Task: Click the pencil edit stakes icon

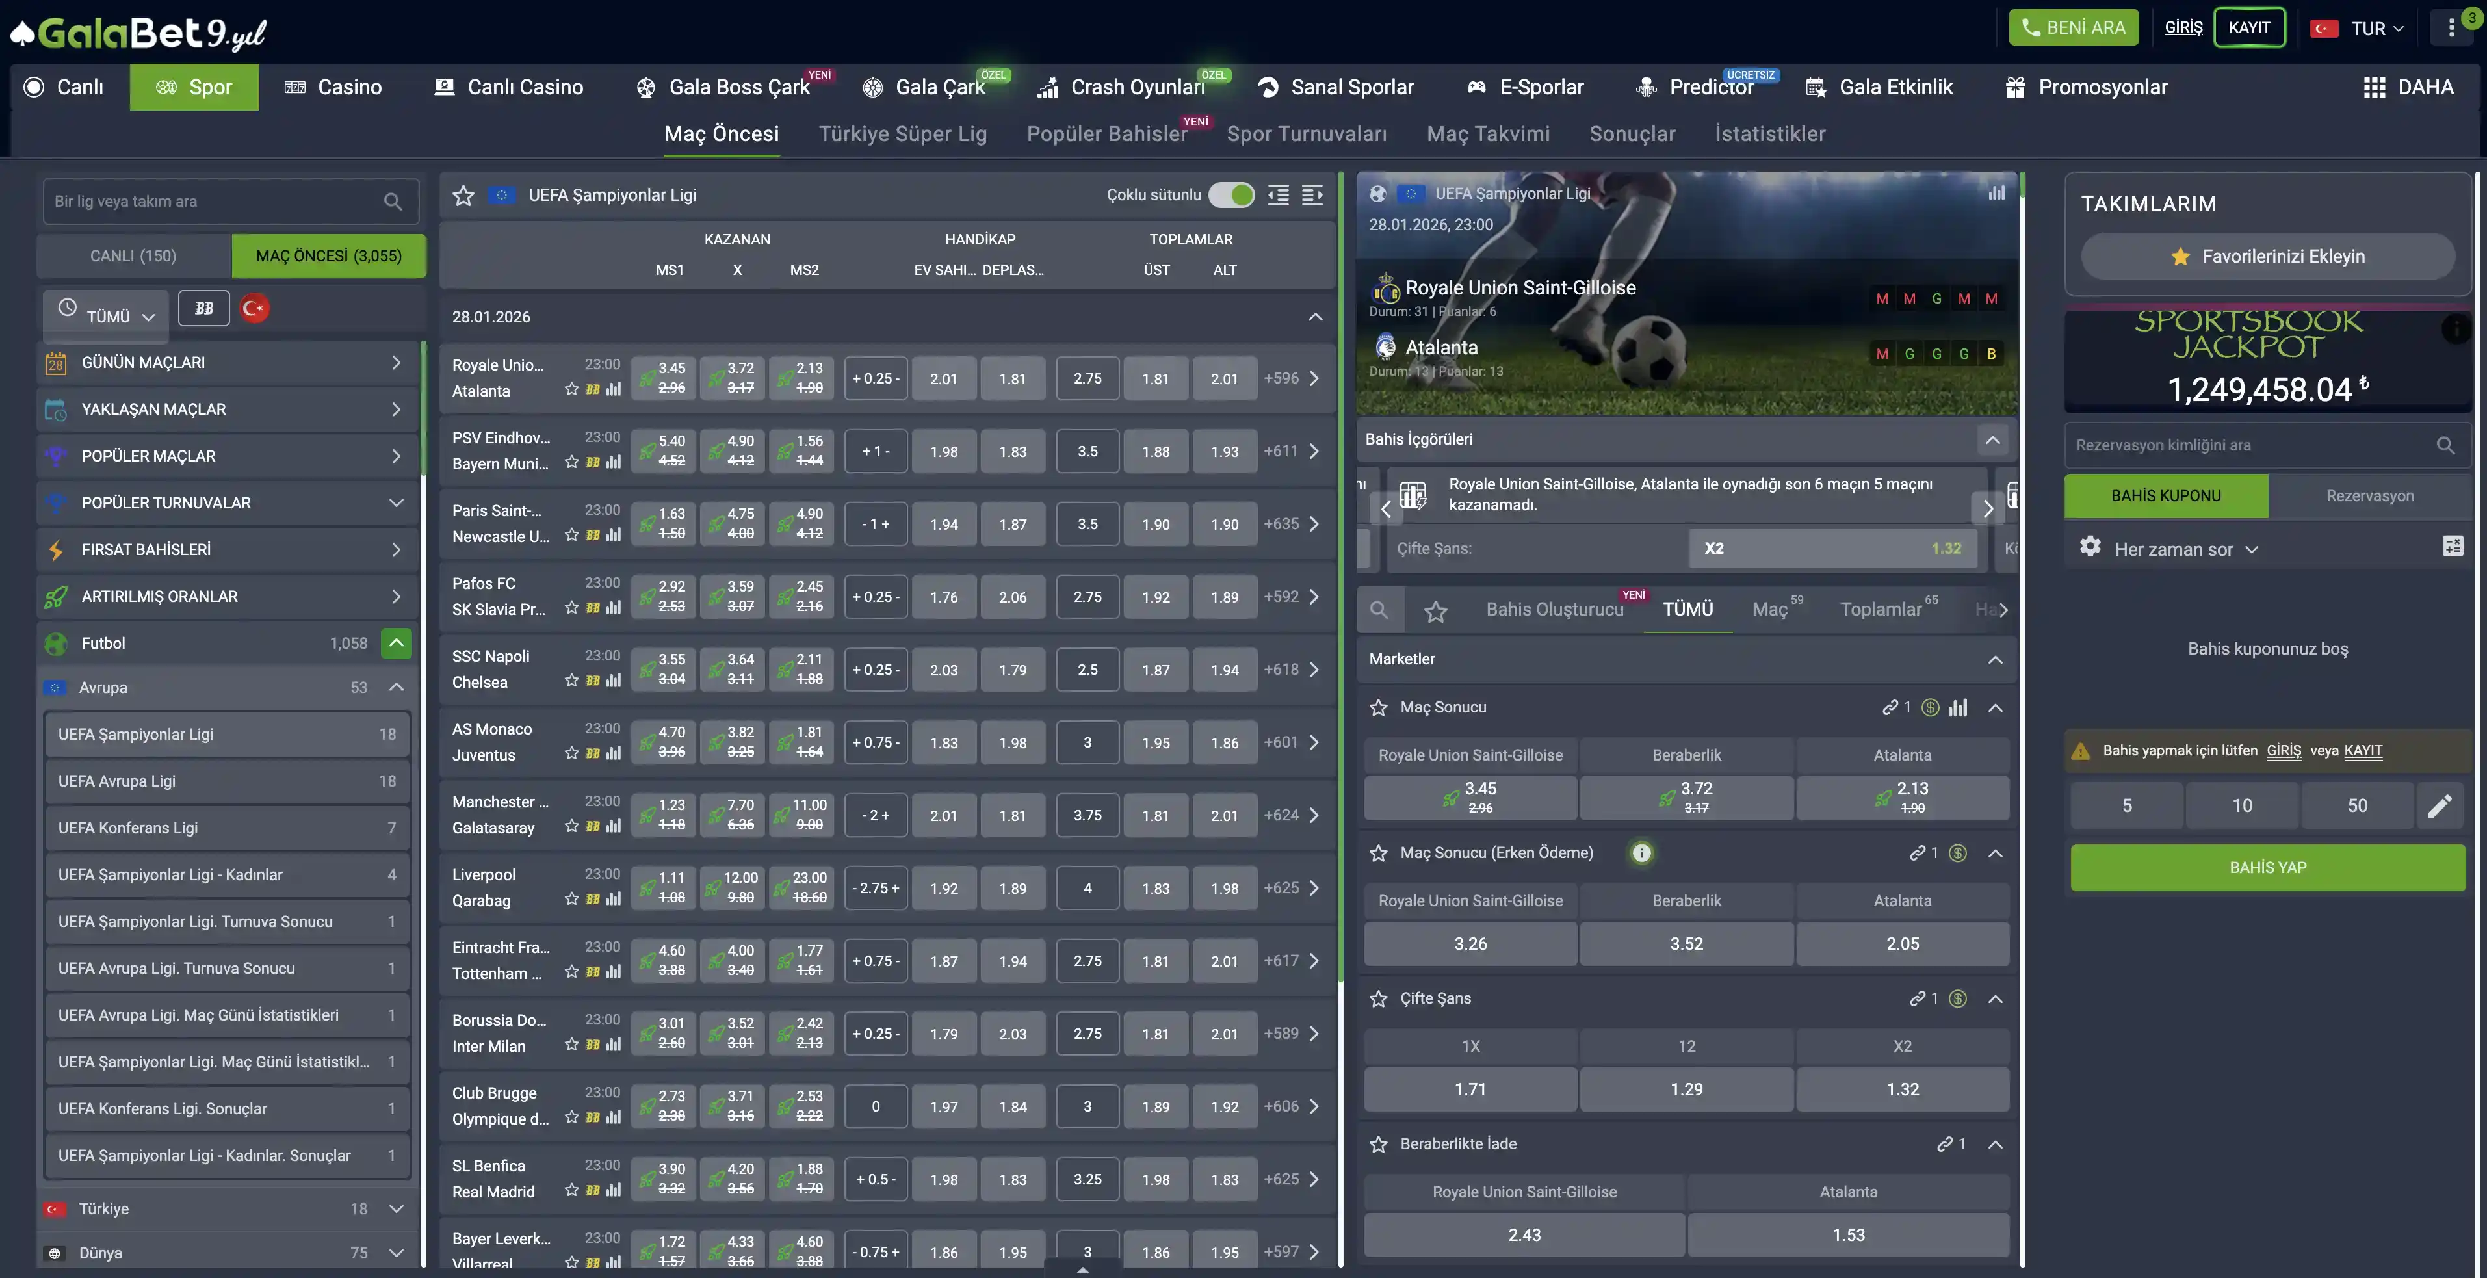Action: pyautogui.click(x=2440, y=806)
